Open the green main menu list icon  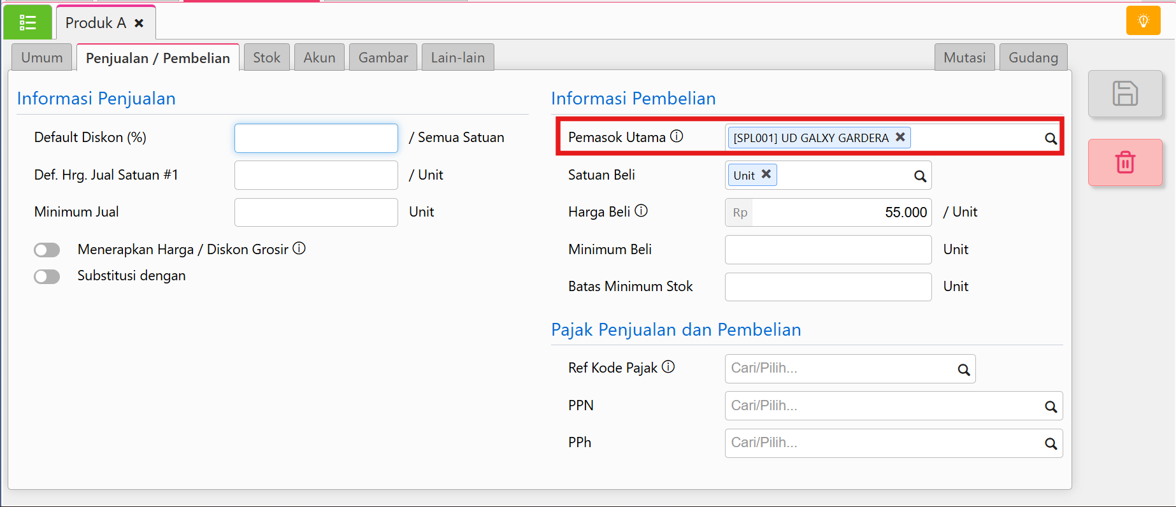27,22
